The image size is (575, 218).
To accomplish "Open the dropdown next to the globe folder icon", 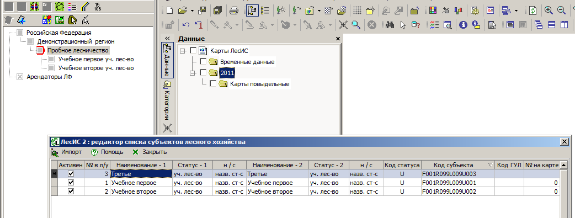I will pyautogui.click(x=319, y=11).
